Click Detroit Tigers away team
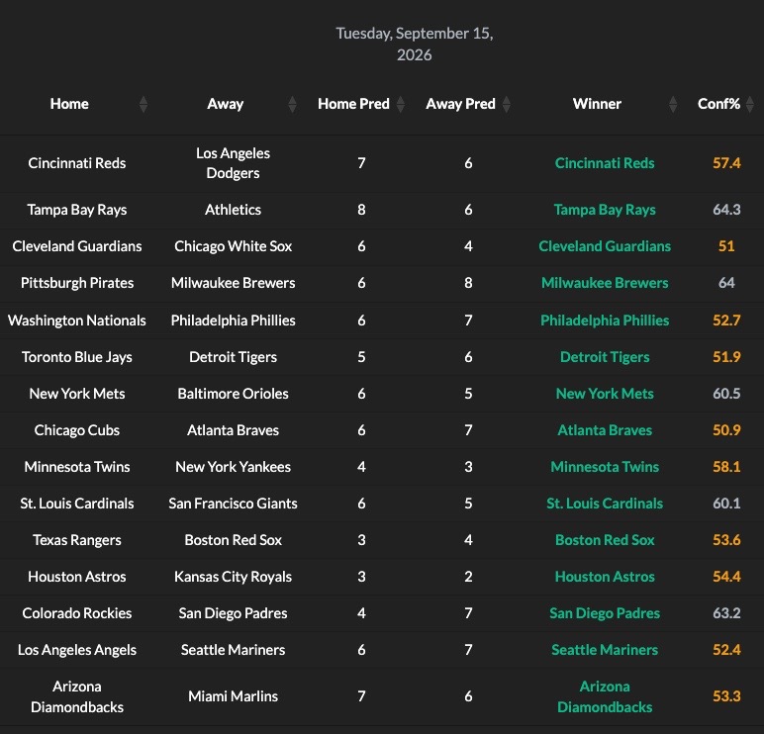Screen dimensions: 764x734 (233, 357)
